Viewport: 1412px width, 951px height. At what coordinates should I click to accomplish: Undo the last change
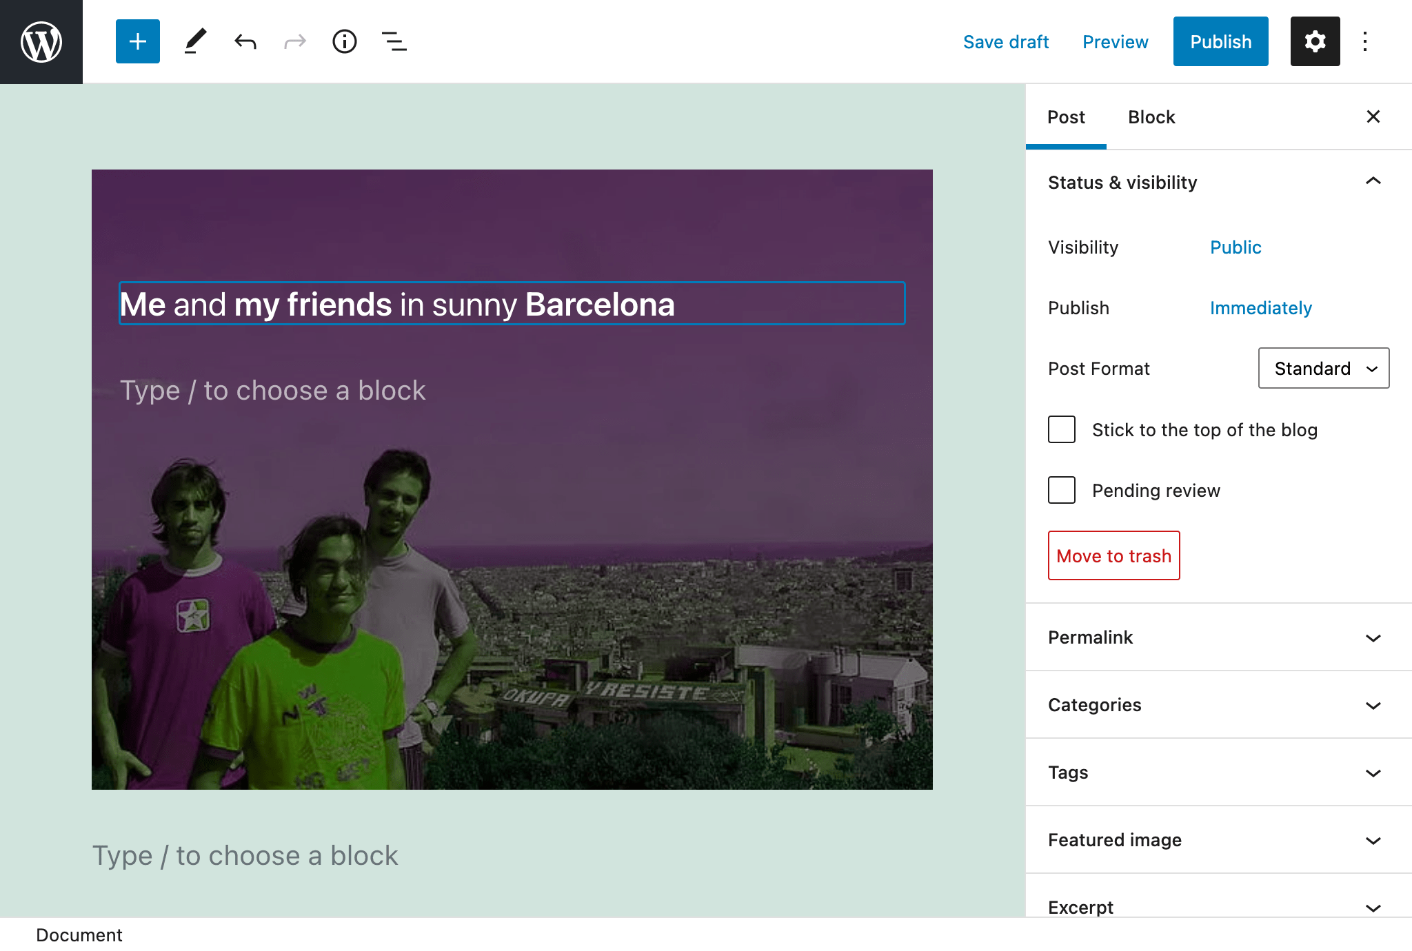tap(245, 41)
